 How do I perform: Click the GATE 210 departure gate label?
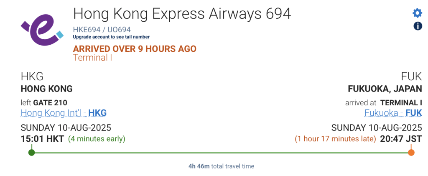[50, 102]
